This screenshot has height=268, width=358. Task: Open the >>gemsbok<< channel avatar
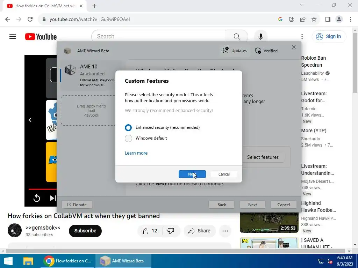(15, 230)
